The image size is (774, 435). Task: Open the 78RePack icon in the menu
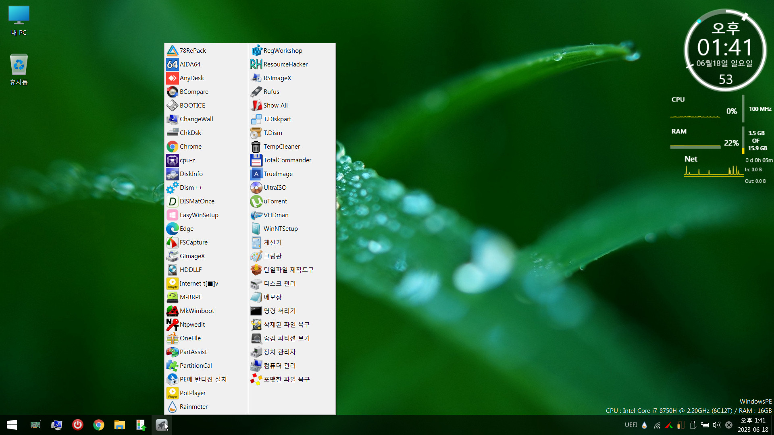click(x=172, y=51)
